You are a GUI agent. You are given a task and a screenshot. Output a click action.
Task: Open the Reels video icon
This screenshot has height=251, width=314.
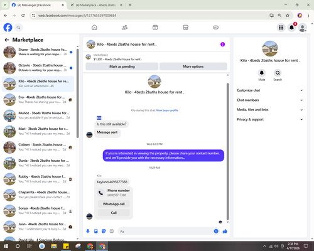(155, 28)
